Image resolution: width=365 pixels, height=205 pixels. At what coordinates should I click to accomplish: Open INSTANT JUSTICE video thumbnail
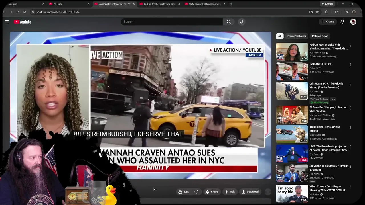click(x=292, y=71)
